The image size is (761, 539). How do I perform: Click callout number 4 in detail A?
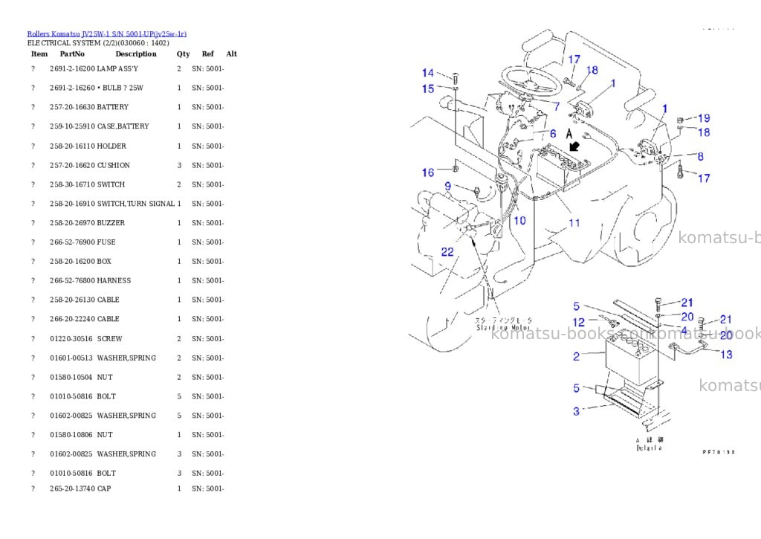point(684,331)
